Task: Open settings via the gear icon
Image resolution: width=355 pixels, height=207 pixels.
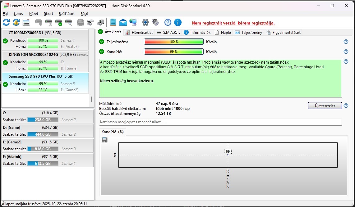Action: click(145, 22)
